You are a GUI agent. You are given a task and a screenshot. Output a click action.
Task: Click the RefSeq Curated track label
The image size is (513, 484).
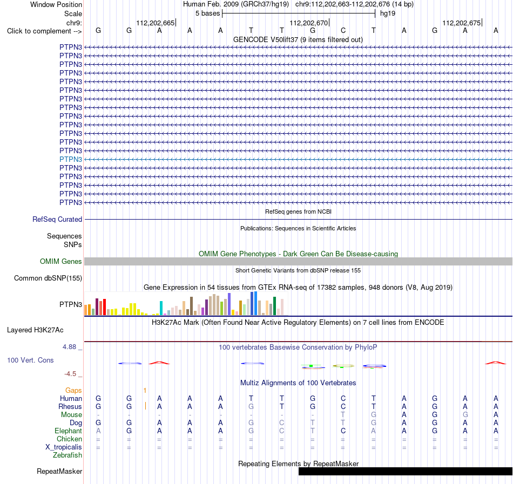point(57,219)
